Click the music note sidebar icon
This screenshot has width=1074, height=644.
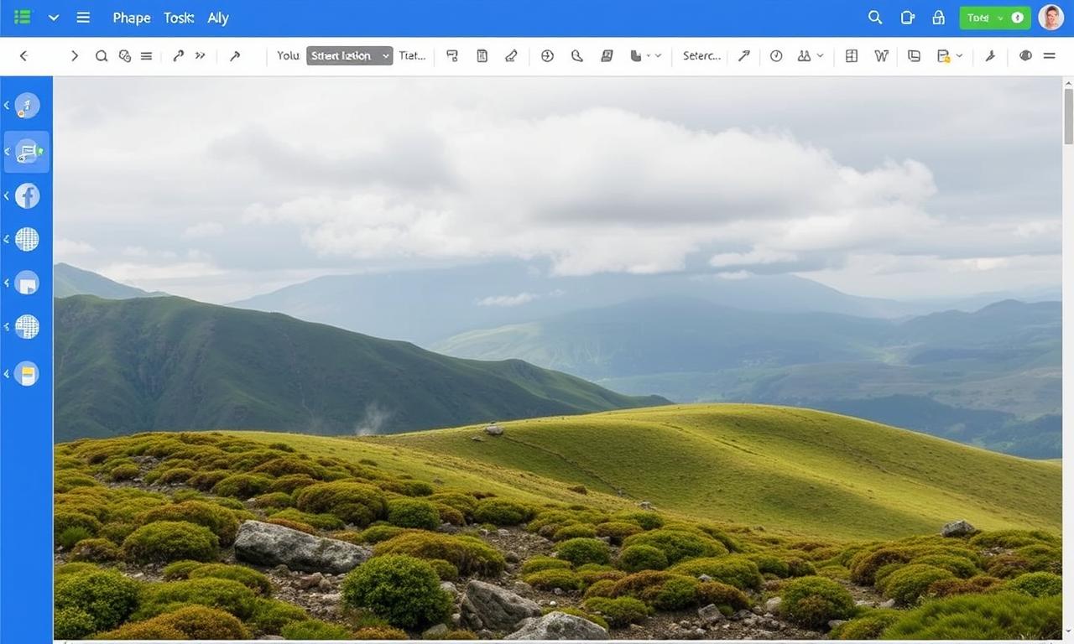pos(27,106)
